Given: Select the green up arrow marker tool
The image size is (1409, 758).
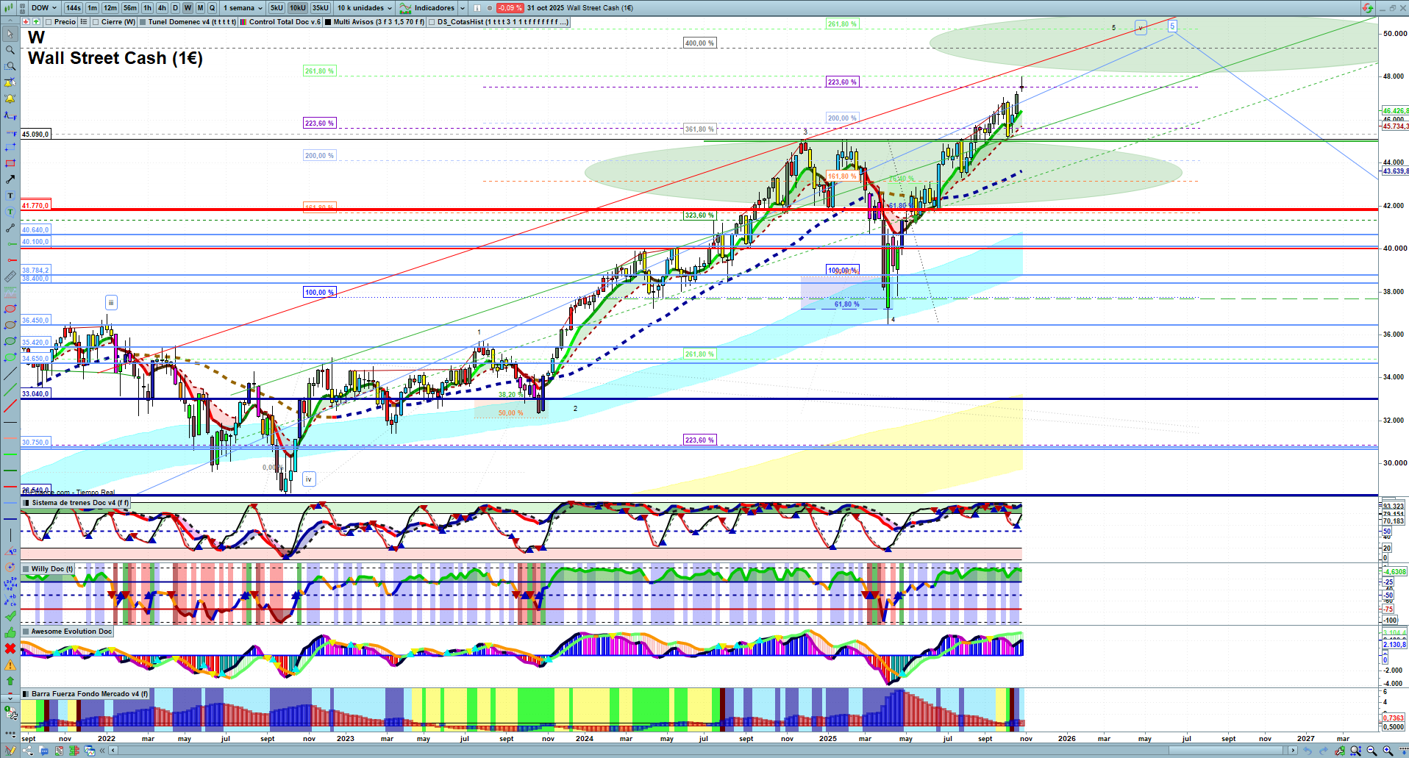Looking at the screenshot, I should coord(10,681).
